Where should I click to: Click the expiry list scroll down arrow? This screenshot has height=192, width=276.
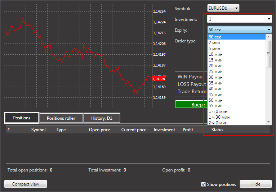[268, 122]
